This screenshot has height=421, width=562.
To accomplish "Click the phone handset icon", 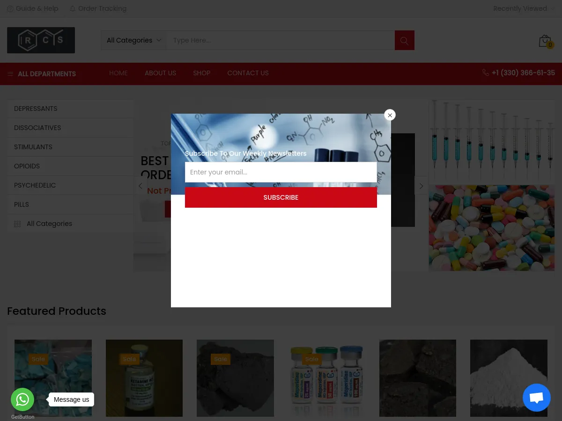I will point(485,73).
